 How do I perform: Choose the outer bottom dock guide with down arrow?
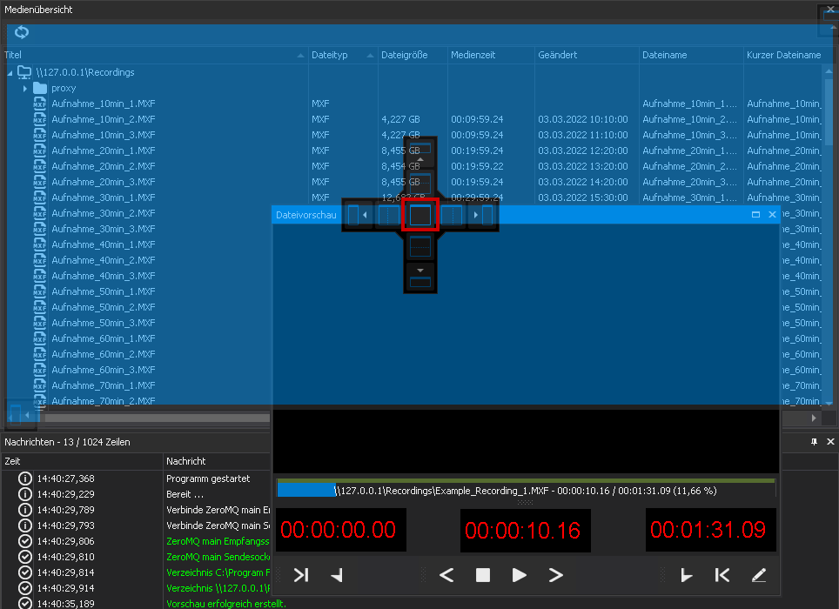420,278
